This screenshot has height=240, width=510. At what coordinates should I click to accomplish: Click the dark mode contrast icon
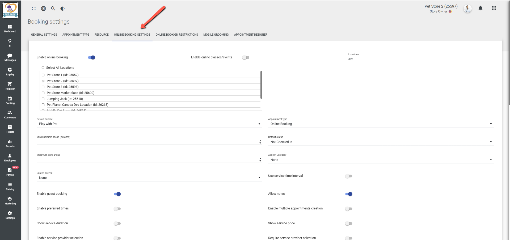[x=62, y=9]
